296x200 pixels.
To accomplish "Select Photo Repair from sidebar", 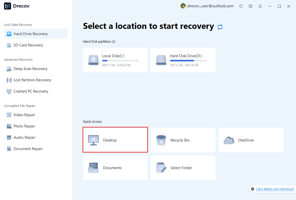I will pos(24,126).
